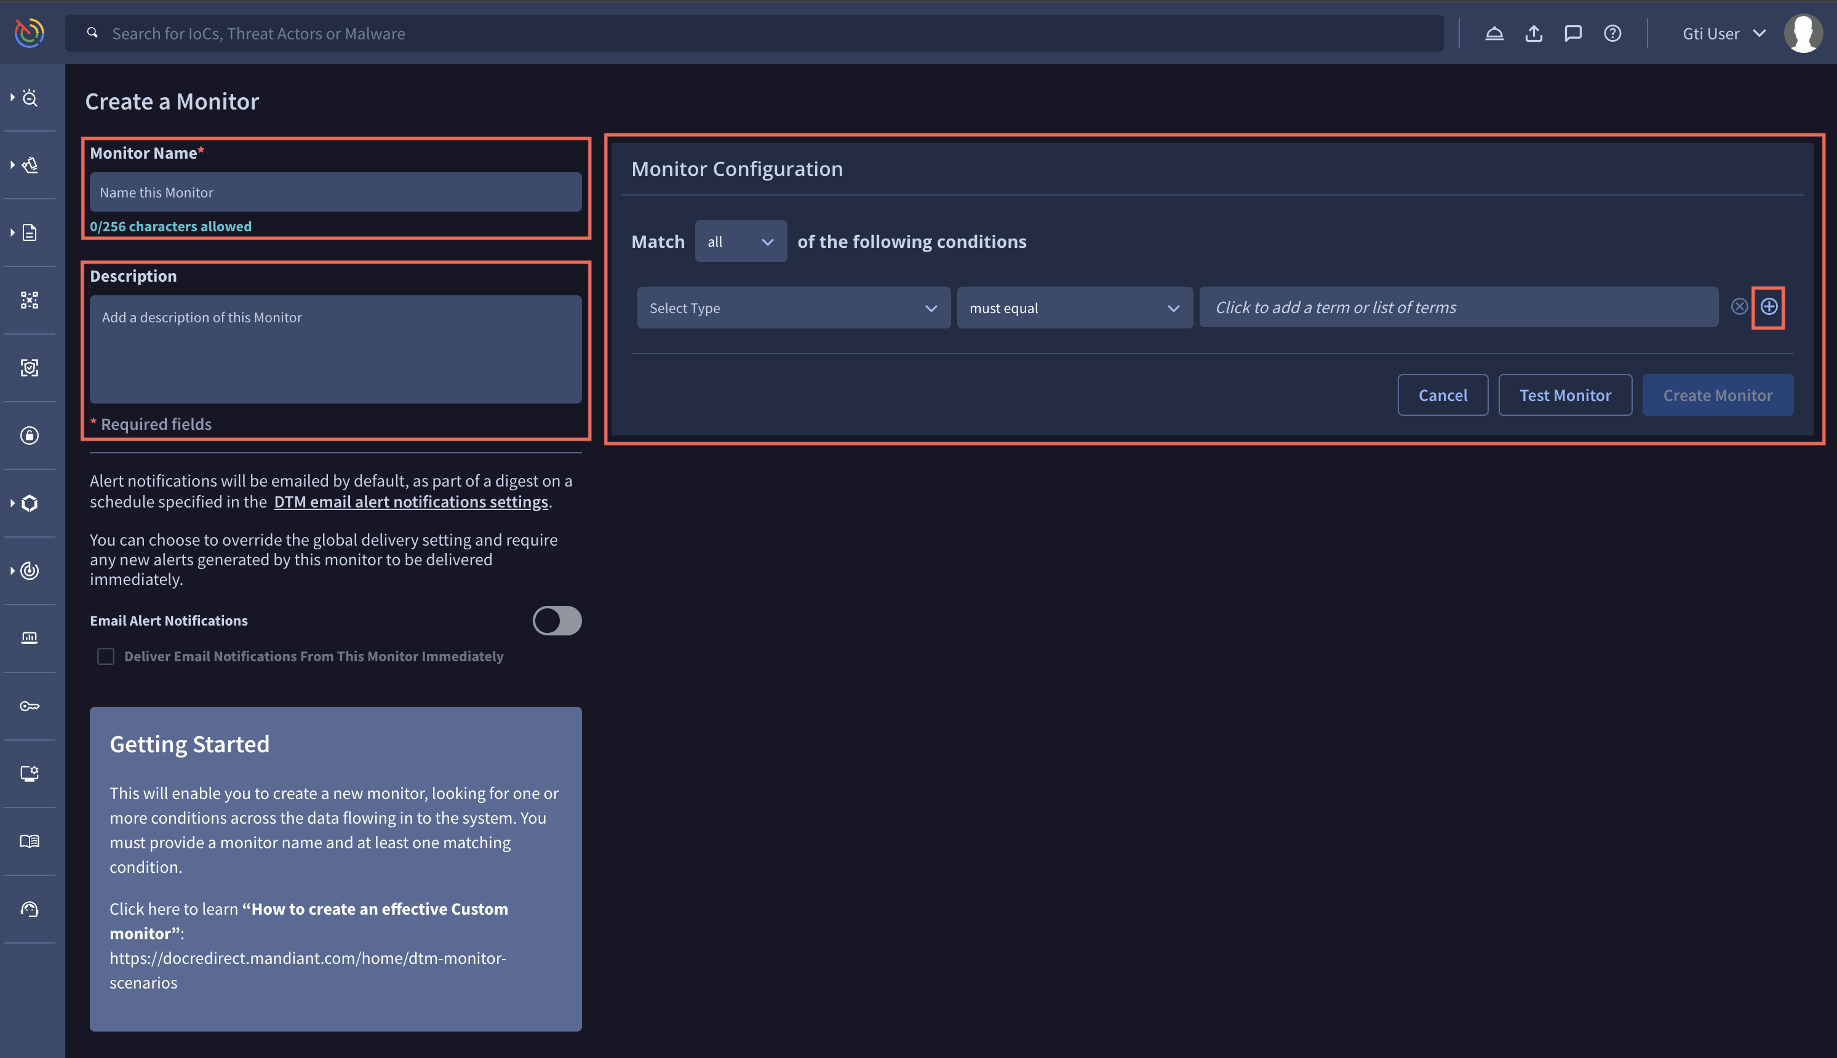
Task: Click the application logo in top-left corner
Action: coord(30,33)
